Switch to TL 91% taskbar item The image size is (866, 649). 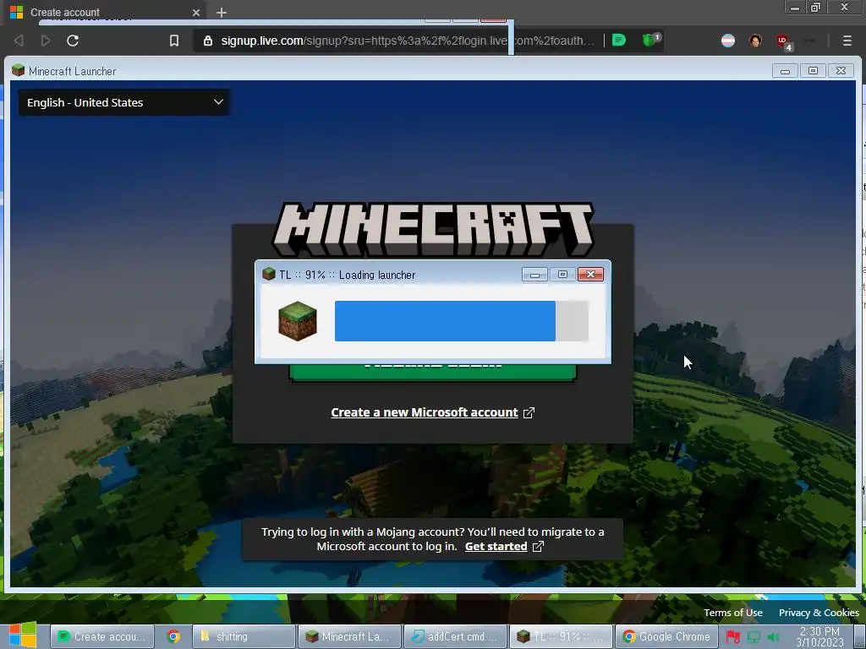tap(561, 636)
